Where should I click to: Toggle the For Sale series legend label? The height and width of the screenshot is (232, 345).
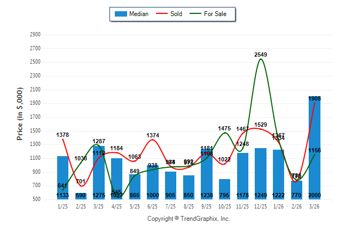(215, 14)
